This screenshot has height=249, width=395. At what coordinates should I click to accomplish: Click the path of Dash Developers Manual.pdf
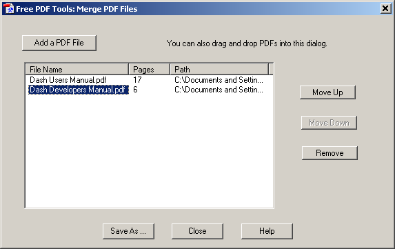tap(219, 90)
